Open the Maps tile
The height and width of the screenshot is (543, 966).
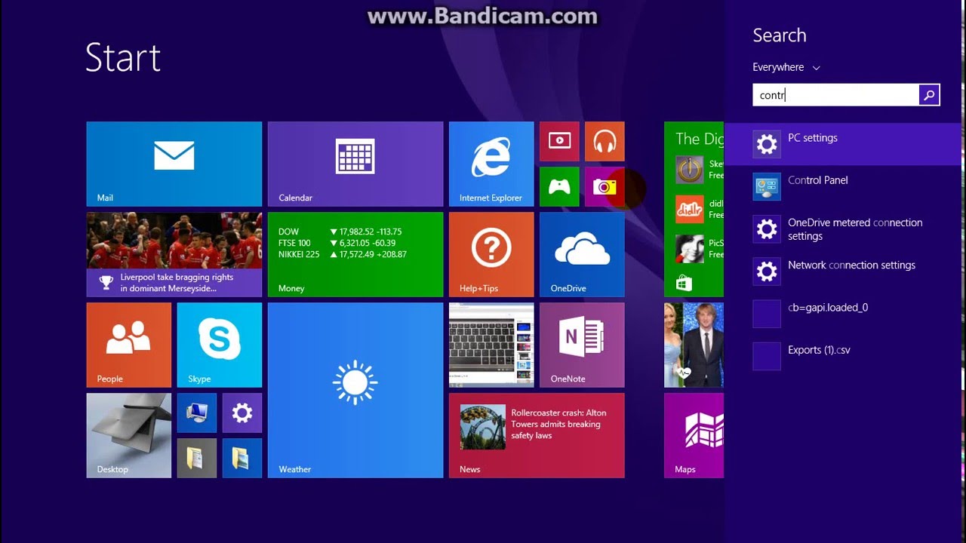694,435
